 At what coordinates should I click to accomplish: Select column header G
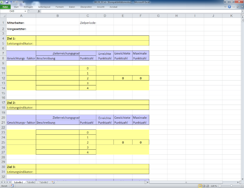pos(157,16)
